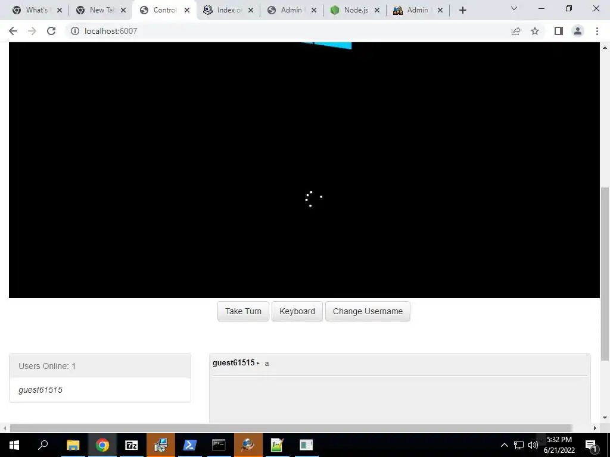Click the last pinned taskbar app icon
This screenshot has width=610, height=457.
[x=306, y=445]
